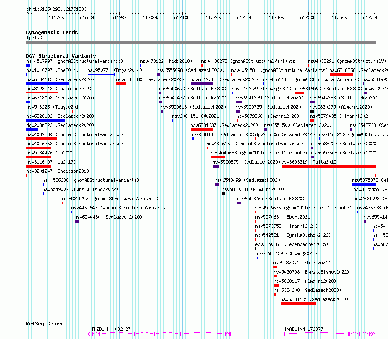Select nsv5879868 (Almarri2020) label
The image size is (388, 339).
pyautogui.click(x=268, y=116)
